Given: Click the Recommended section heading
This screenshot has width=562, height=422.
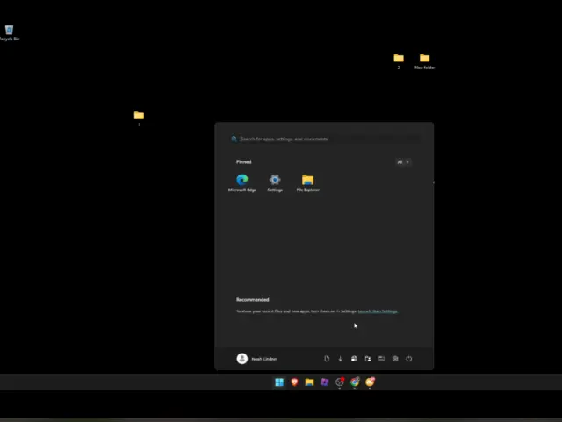Looking at the screenshot, I should point(253,299).
